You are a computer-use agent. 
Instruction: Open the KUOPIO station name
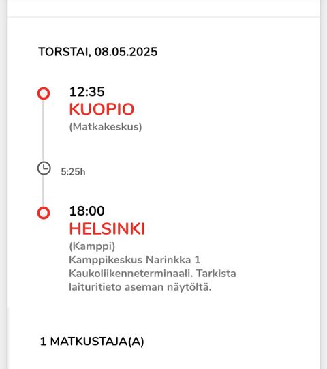point(102,109)
